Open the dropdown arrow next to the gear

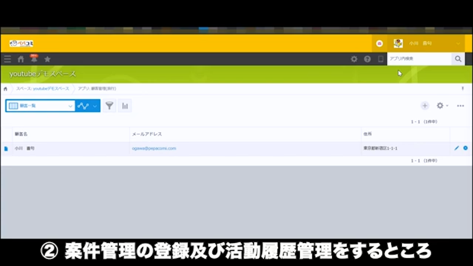[x=446, y=106]
